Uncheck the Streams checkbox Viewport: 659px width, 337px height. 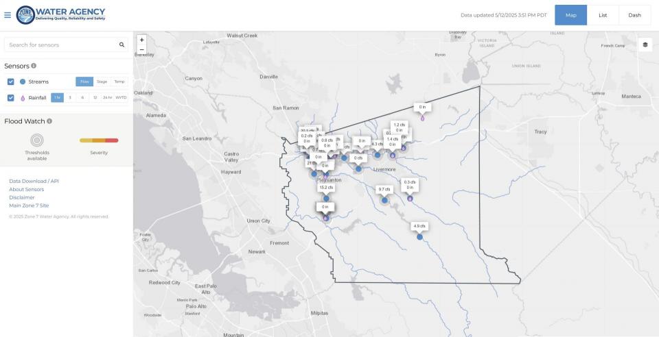pos(11,82)
